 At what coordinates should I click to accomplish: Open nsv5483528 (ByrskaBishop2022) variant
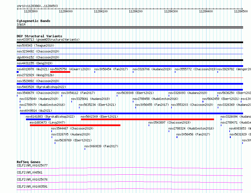click(41, 87)
